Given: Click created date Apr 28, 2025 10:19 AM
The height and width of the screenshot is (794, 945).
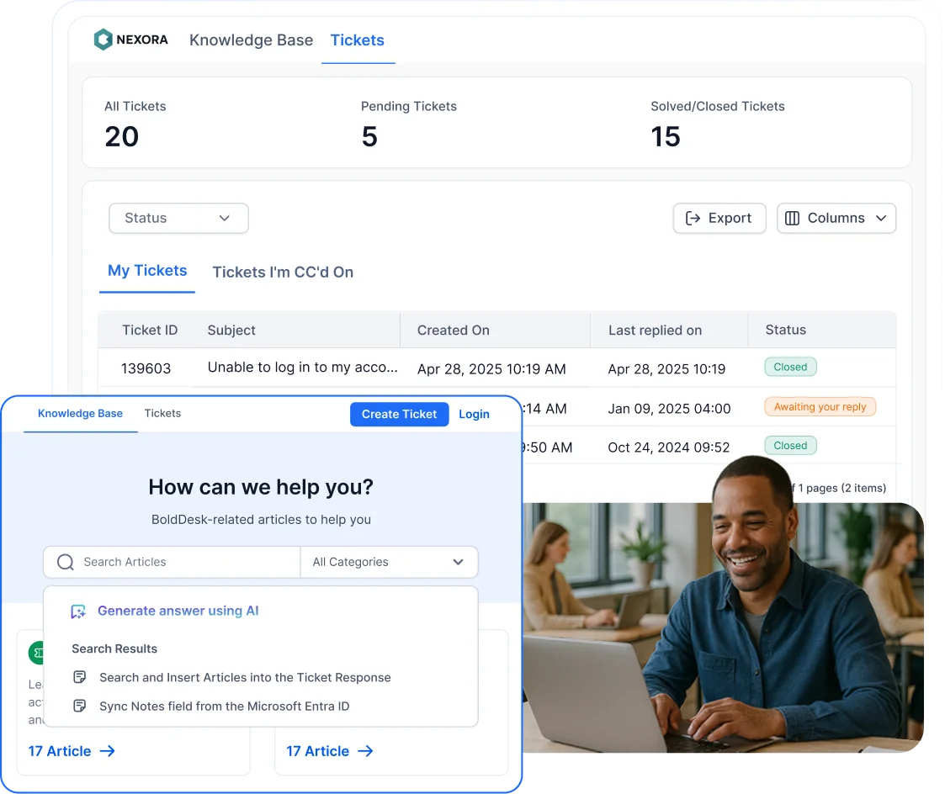Looking at the screenshot, I should (491, 368).
